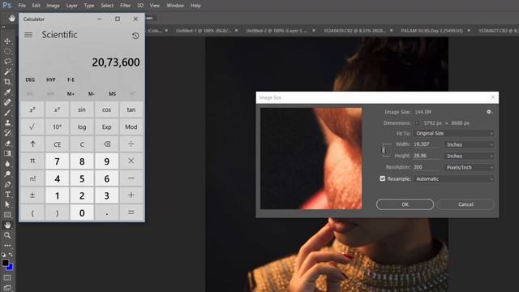519x292 pixels.
Task: Switch to the PALAM SILKS document tab
Action: (432, 31)
